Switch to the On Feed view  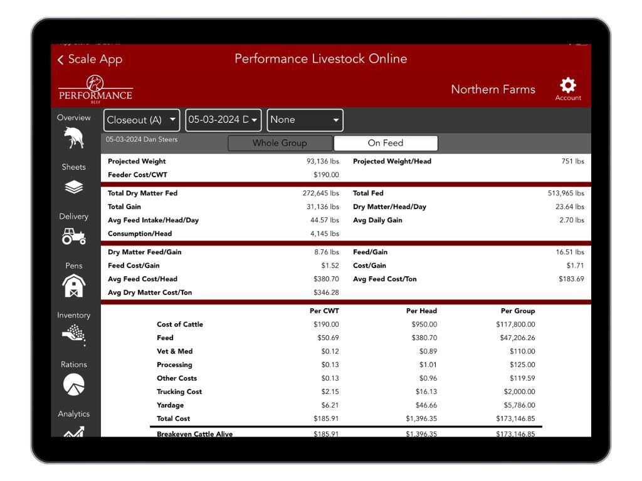386,143
